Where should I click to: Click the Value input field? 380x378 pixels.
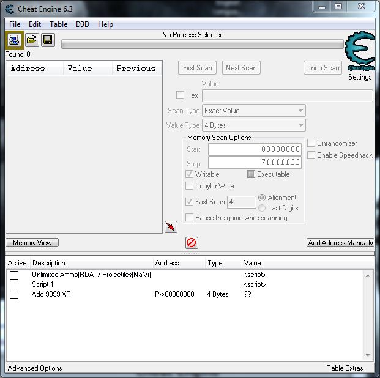pyautogui.click(x=287, y=96)
